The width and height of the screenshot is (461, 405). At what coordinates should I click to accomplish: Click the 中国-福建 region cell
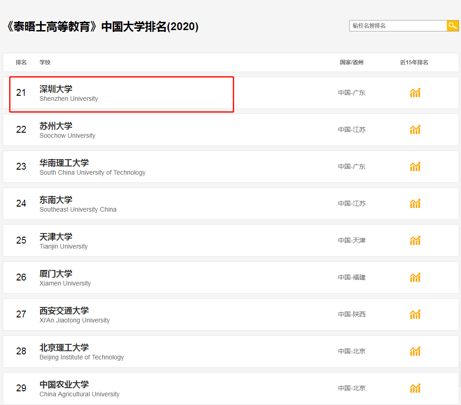(351, 277)
